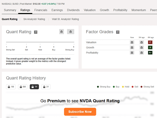Click the '5 Strong Buy' scale label
Screen dimensions: 157x118
coord(70,48)
